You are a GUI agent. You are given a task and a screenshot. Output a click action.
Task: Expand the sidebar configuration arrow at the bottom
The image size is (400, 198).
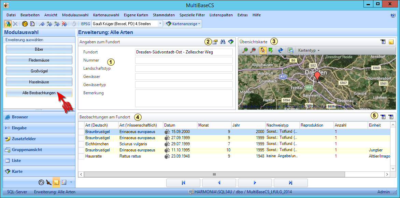click(71, 182)
